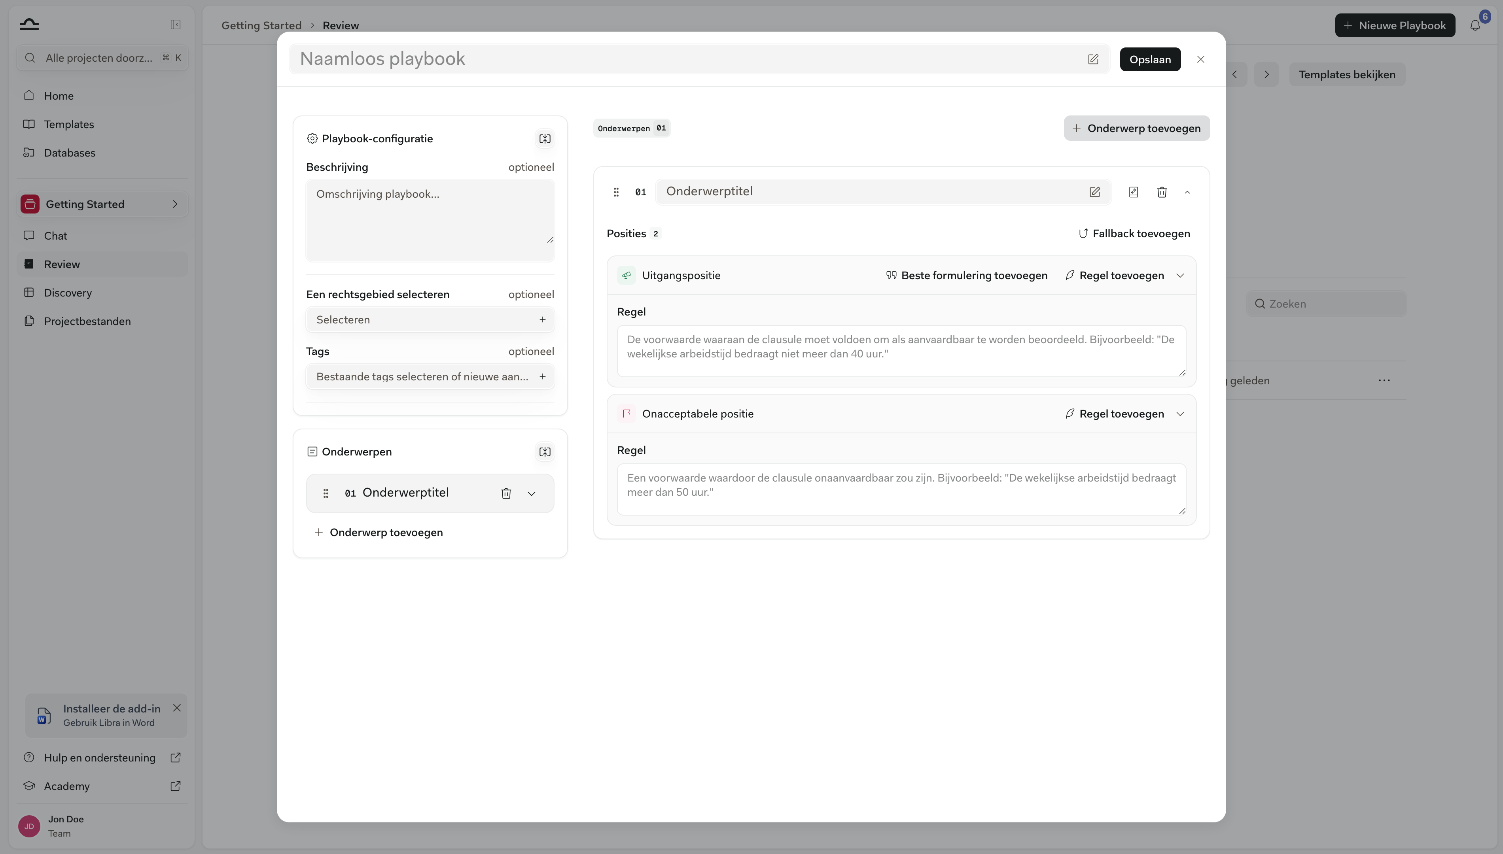Click Regel toevoegen in Uitgangspositie
Screen dimensions: 1503x854
pyautogui.click(x=1115, y=275)
